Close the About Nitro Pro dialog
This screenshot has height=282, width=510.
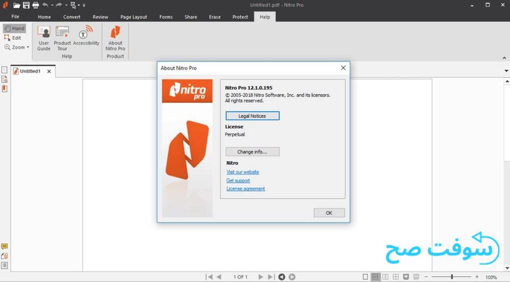343,68
